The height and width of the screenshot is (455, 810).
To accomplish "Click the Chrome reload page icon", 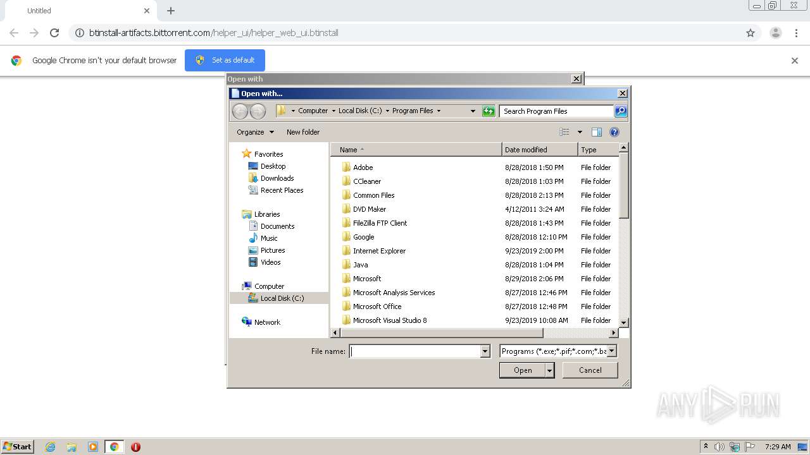I will click(x=54, y=33).
